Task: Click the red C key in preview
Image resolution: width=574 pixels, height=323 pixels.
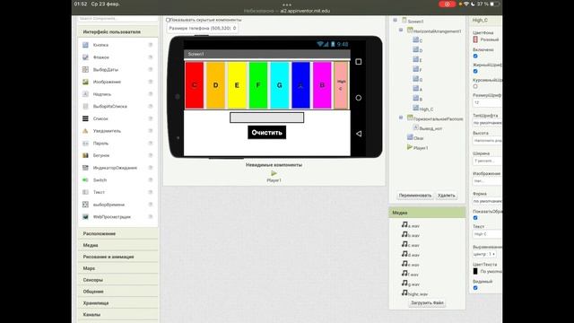Action: pos(195,85)
